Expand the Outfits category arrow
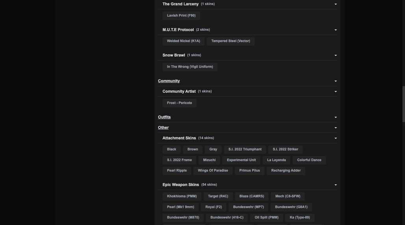Image resolution: width=405 pixels, height=225 pixels. pyautogui.click(x=336, y=117)
